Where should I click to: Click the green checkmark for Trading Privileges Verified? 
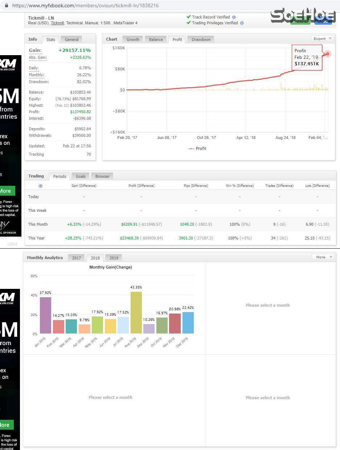[x=188, y=22]
